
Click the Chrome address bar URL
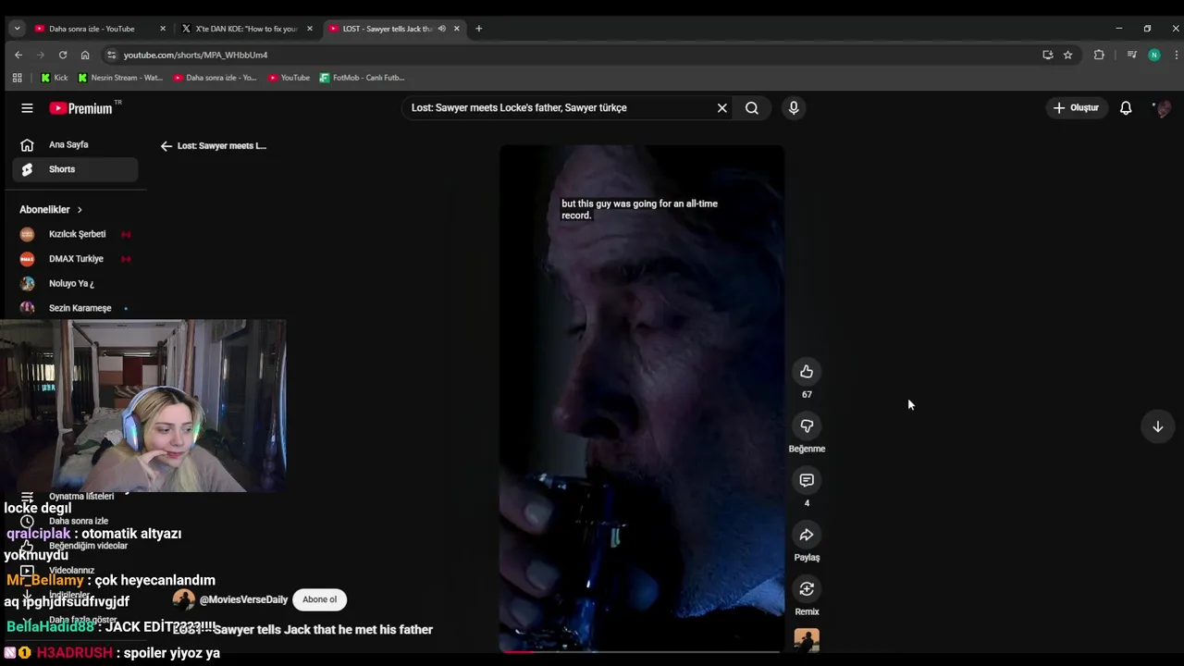point(195,55)
